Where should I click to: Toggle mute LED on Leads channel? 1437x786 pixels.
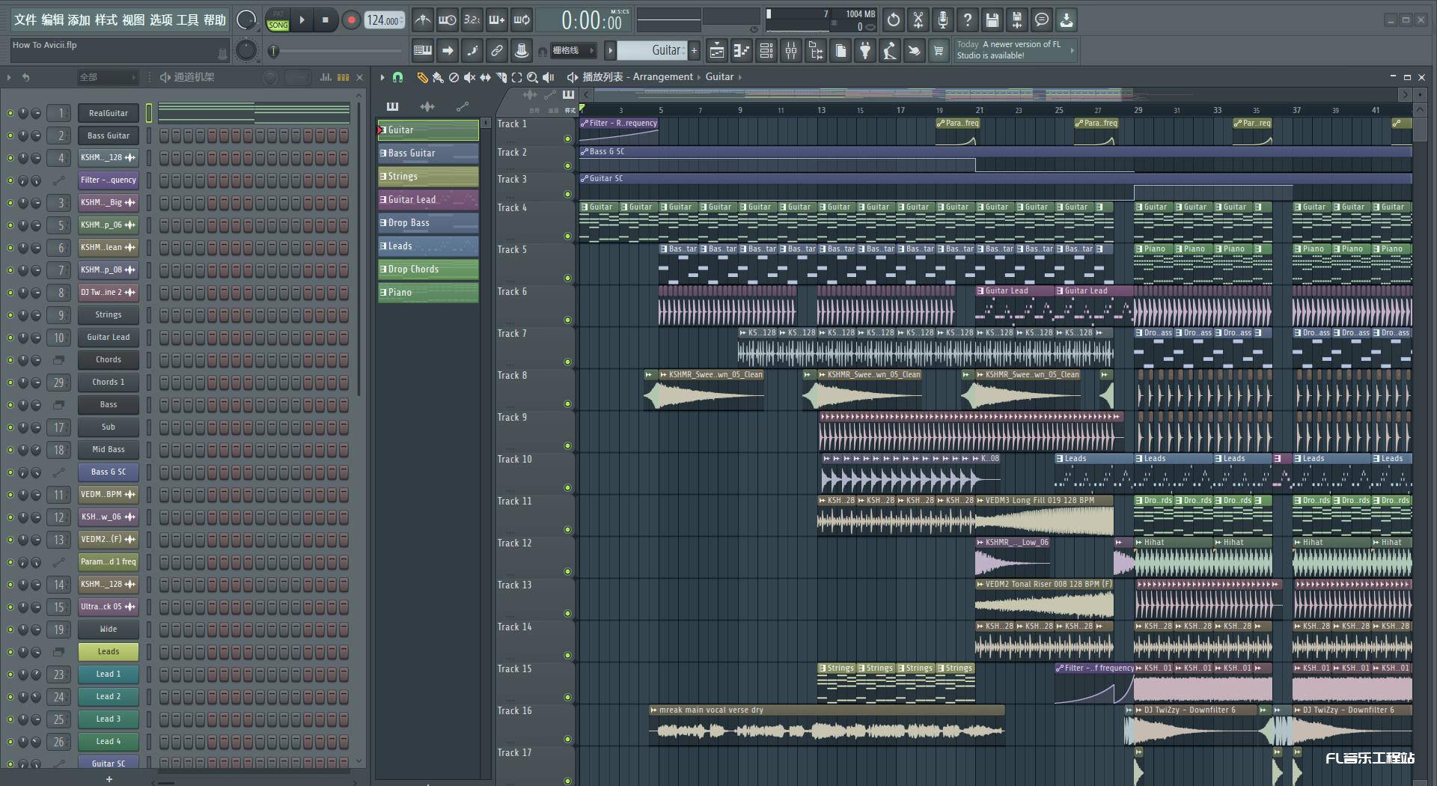[10, 652]
